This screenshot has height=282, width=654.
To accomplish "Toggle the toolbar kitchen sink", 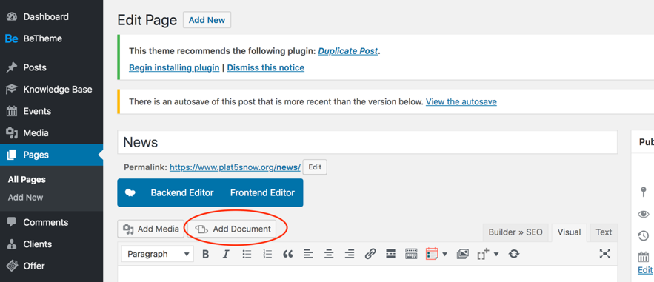I will (411, 254).
